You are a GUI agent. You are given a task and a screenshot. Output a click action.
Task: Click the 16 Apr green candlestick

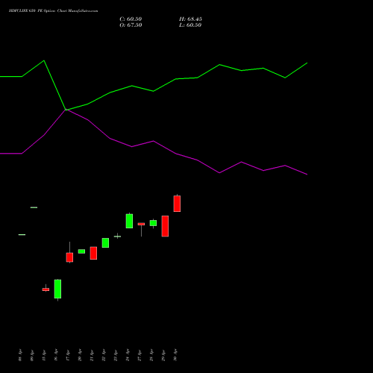[x=57, y=289]
